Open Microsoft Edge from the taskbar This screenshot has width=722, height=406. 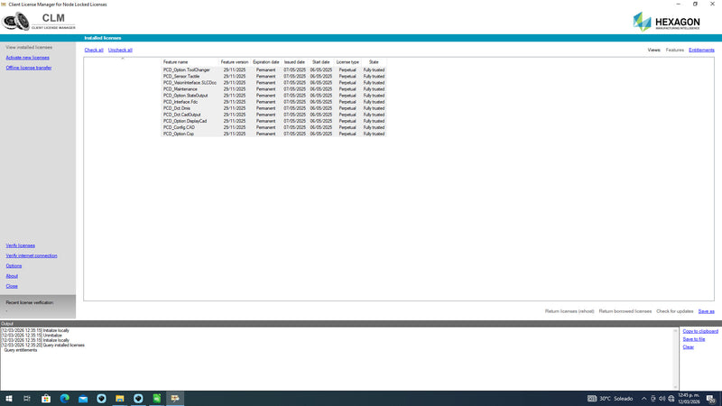click(64, 398)
